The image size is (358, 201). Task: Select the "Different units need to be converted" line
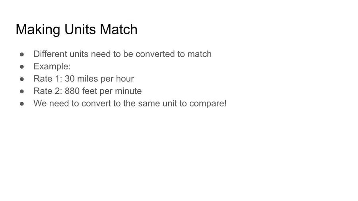tap(123, 54)
